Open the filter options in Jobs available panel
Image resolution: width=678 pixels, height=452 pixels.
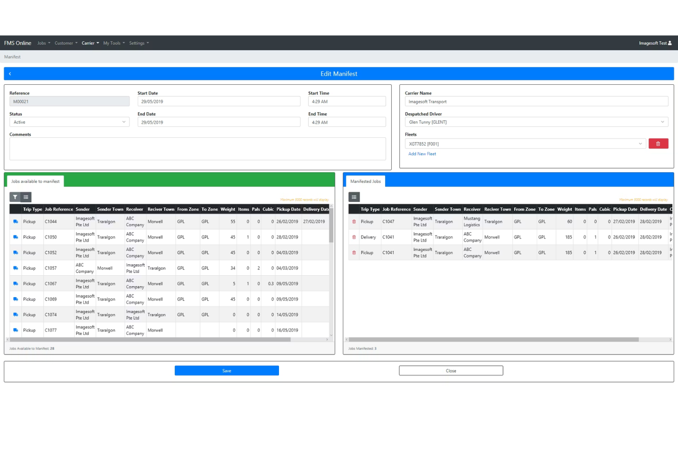click(x=15, y=197)
